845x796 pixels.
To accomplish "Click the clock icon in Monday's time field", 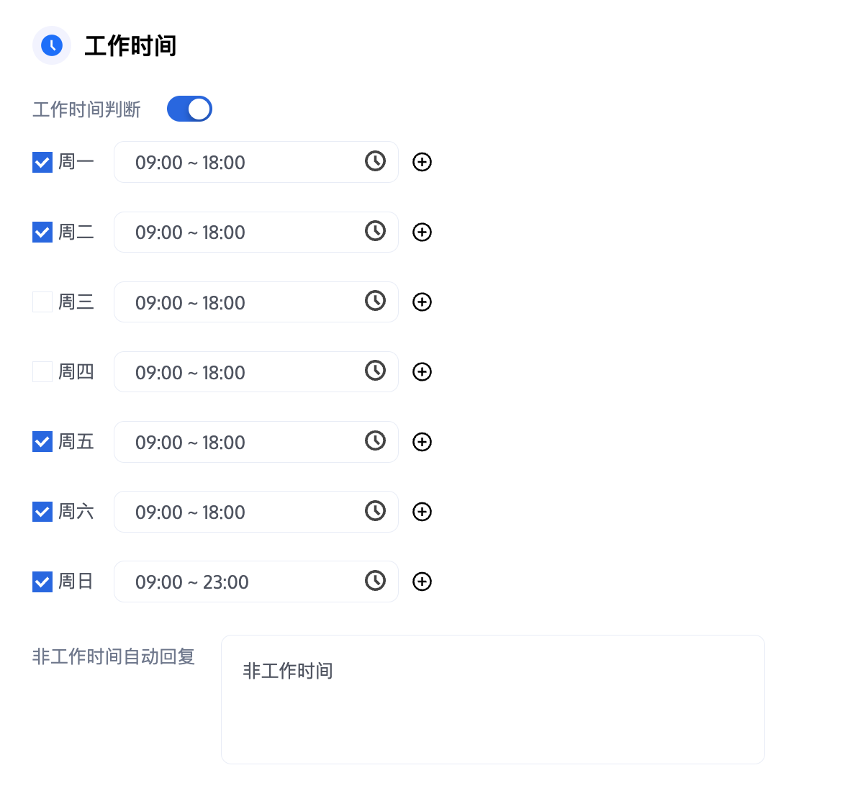I will pos(375,161).
